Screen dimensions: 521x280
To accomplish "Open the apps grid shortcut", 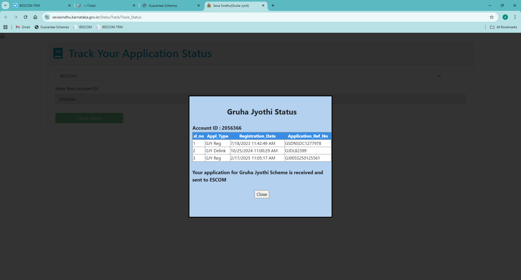I will (5, 27).
